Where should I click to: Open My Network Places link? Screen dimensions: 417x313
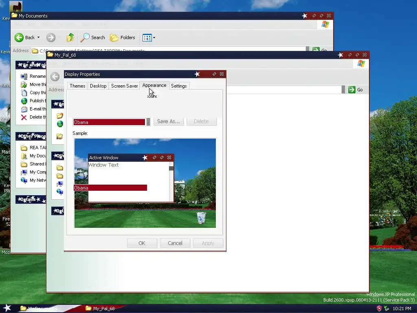tap(33, 181)
